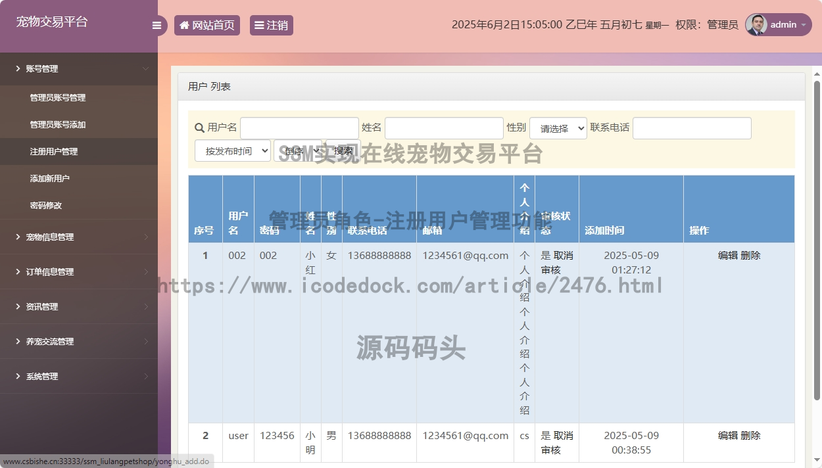Edit user 002 via 编辑 link

point(728,255)
